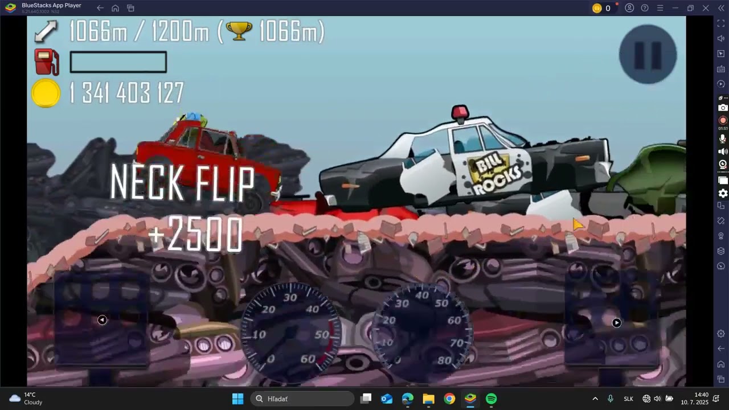Screen dimensions: 729x410
Task: Open File Explorer from the taskbar
Action: (429, 399)
